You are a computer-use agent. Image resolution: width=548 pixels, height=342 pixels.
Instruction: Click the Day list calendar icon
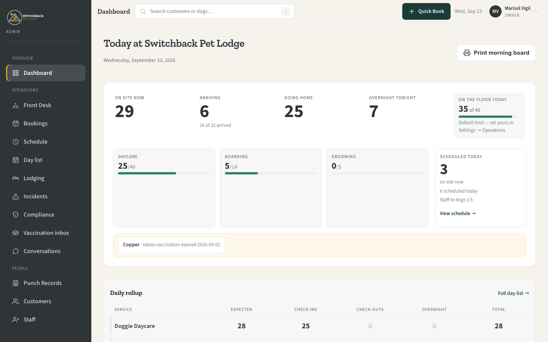coord(16,160)
